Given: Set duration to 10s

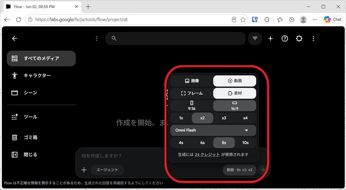Looking at the screenshot, I should 245,142.
